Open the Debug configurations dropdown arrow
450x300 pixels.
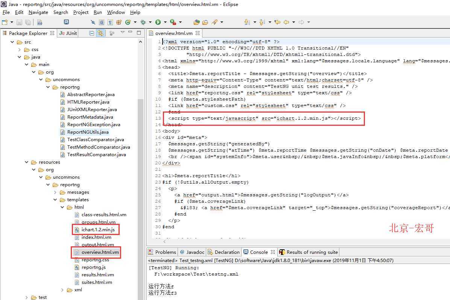150,22
